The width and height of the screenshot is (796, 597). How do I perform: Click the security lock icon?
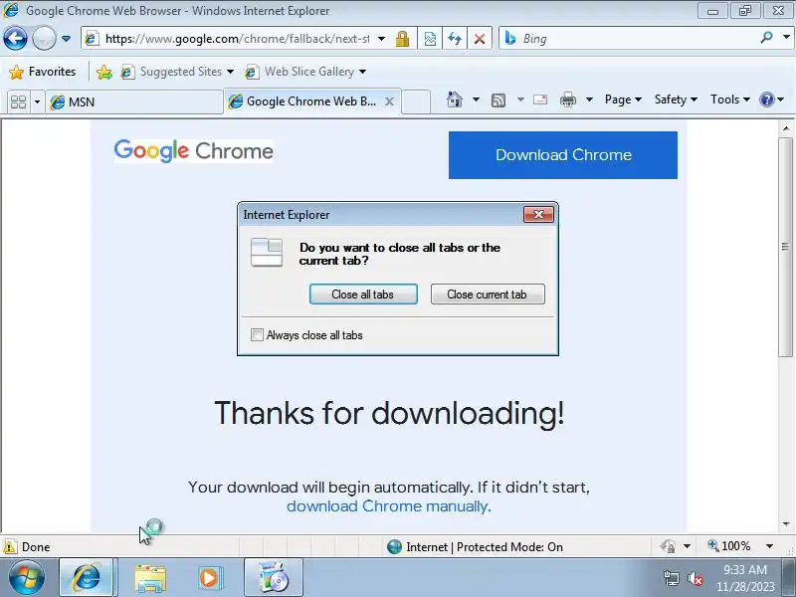(x=403, y=39)
